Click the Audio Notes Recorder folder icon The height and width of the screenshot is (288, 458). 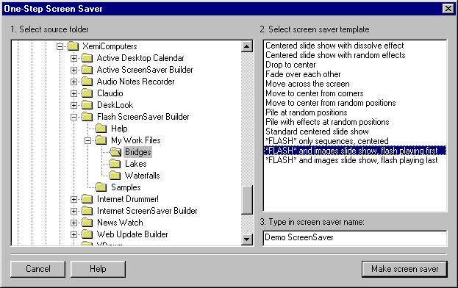pyautogui.click(x=87, y=82)
